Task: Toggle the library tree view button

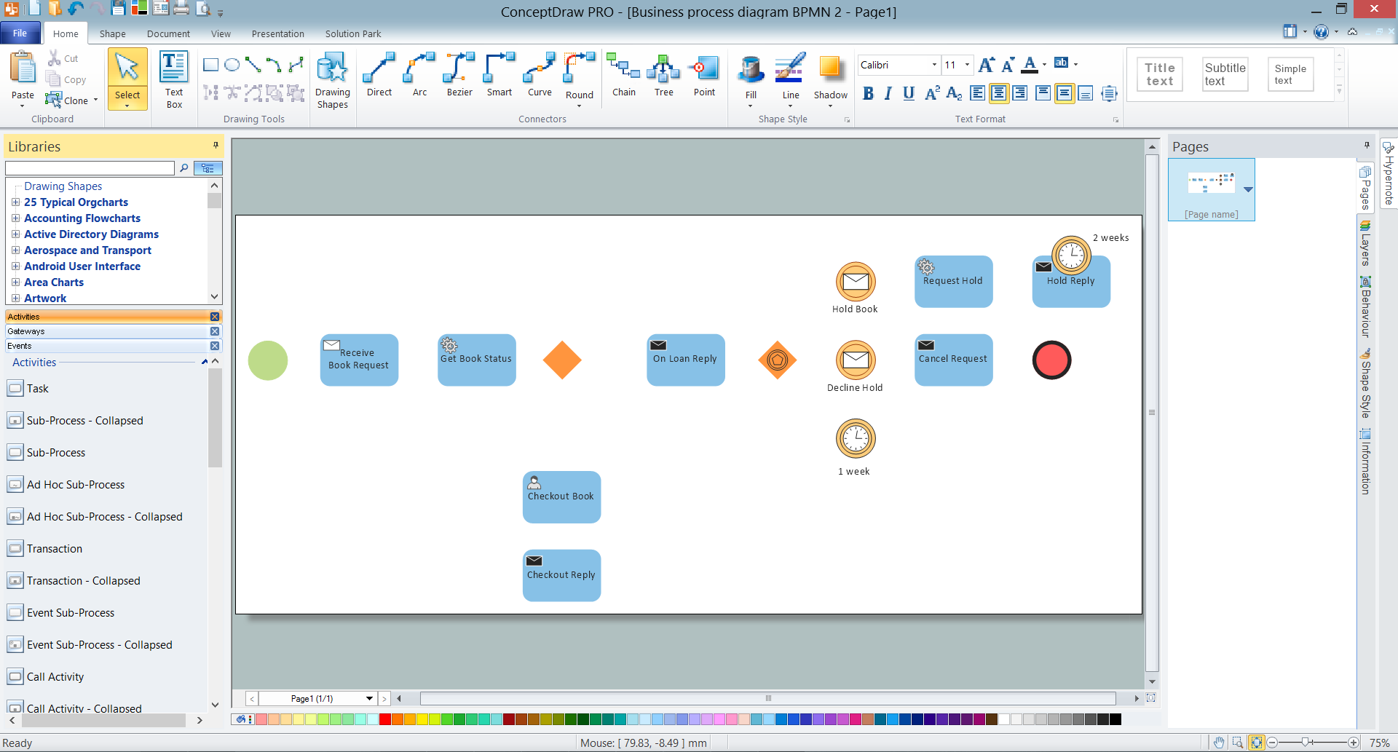Action: tap(208, 168)
